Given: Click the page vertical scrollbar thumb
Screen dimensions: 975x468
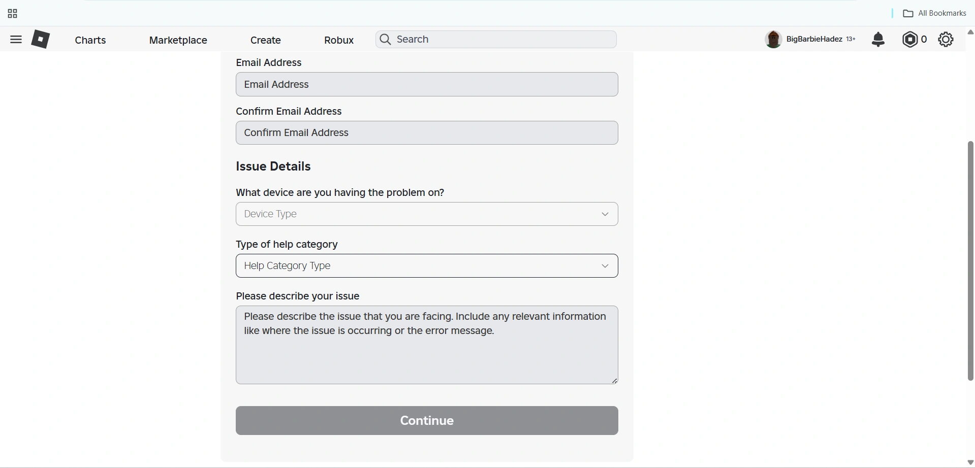Looking at the screenshot, I should pos(970,260).
